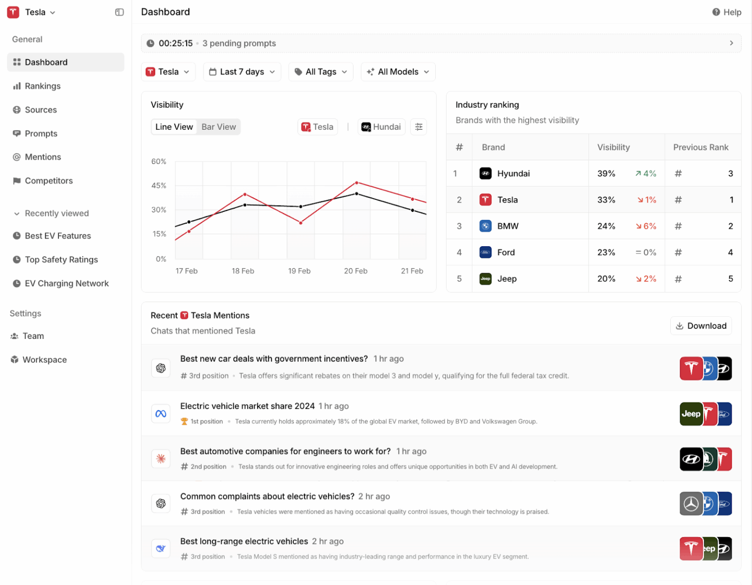Go to the Prompts page
This screenshot has width=752, height=585.
(x=41, y=134)
